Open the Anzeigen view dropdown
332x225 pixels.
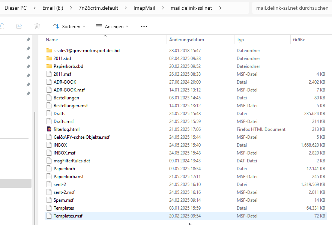click(x=112, y=27)
